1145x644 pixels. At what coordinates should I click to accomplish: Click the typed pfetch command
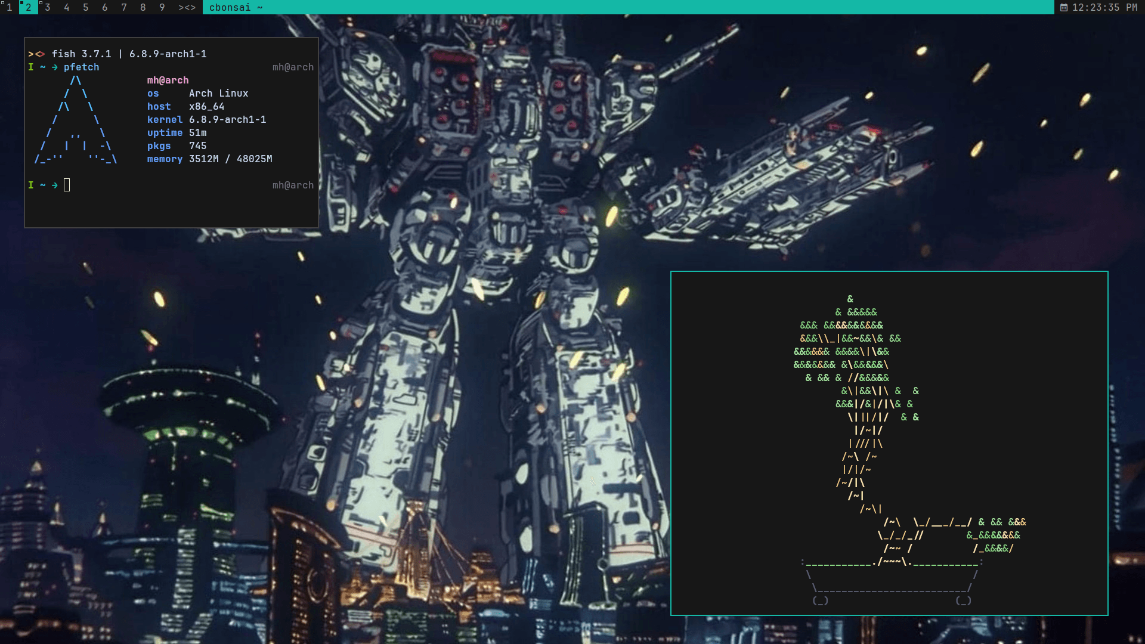click(82, 67)
